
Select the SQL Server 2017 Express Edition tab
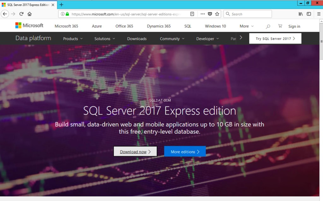click(x=28, y=5)
